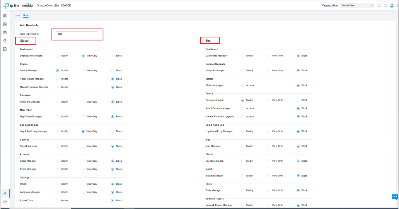Click the Hotspot Manager section label
The height and width of the screenshot is (209, 399).
pos(215,64)
